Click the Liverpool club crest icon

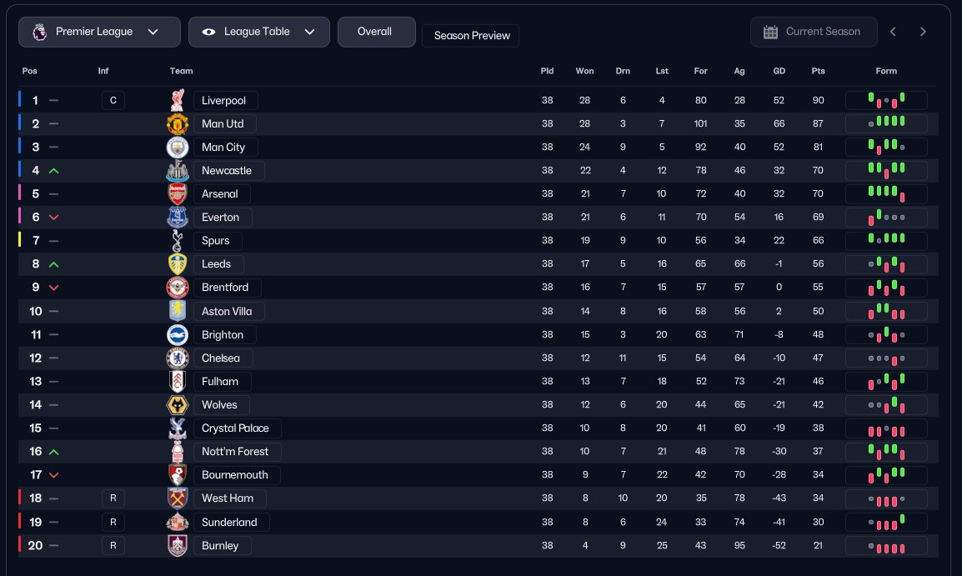point(178,101)
